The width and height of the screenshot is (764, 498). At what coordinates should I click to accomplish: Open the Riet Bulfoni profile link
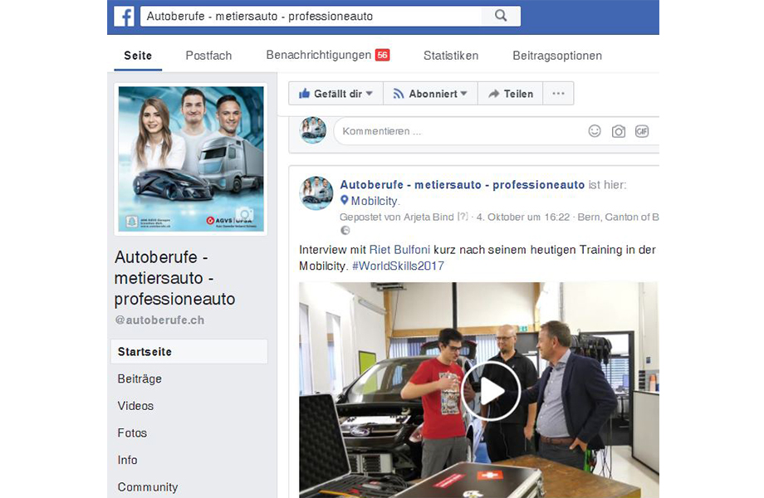click(399, 250)
